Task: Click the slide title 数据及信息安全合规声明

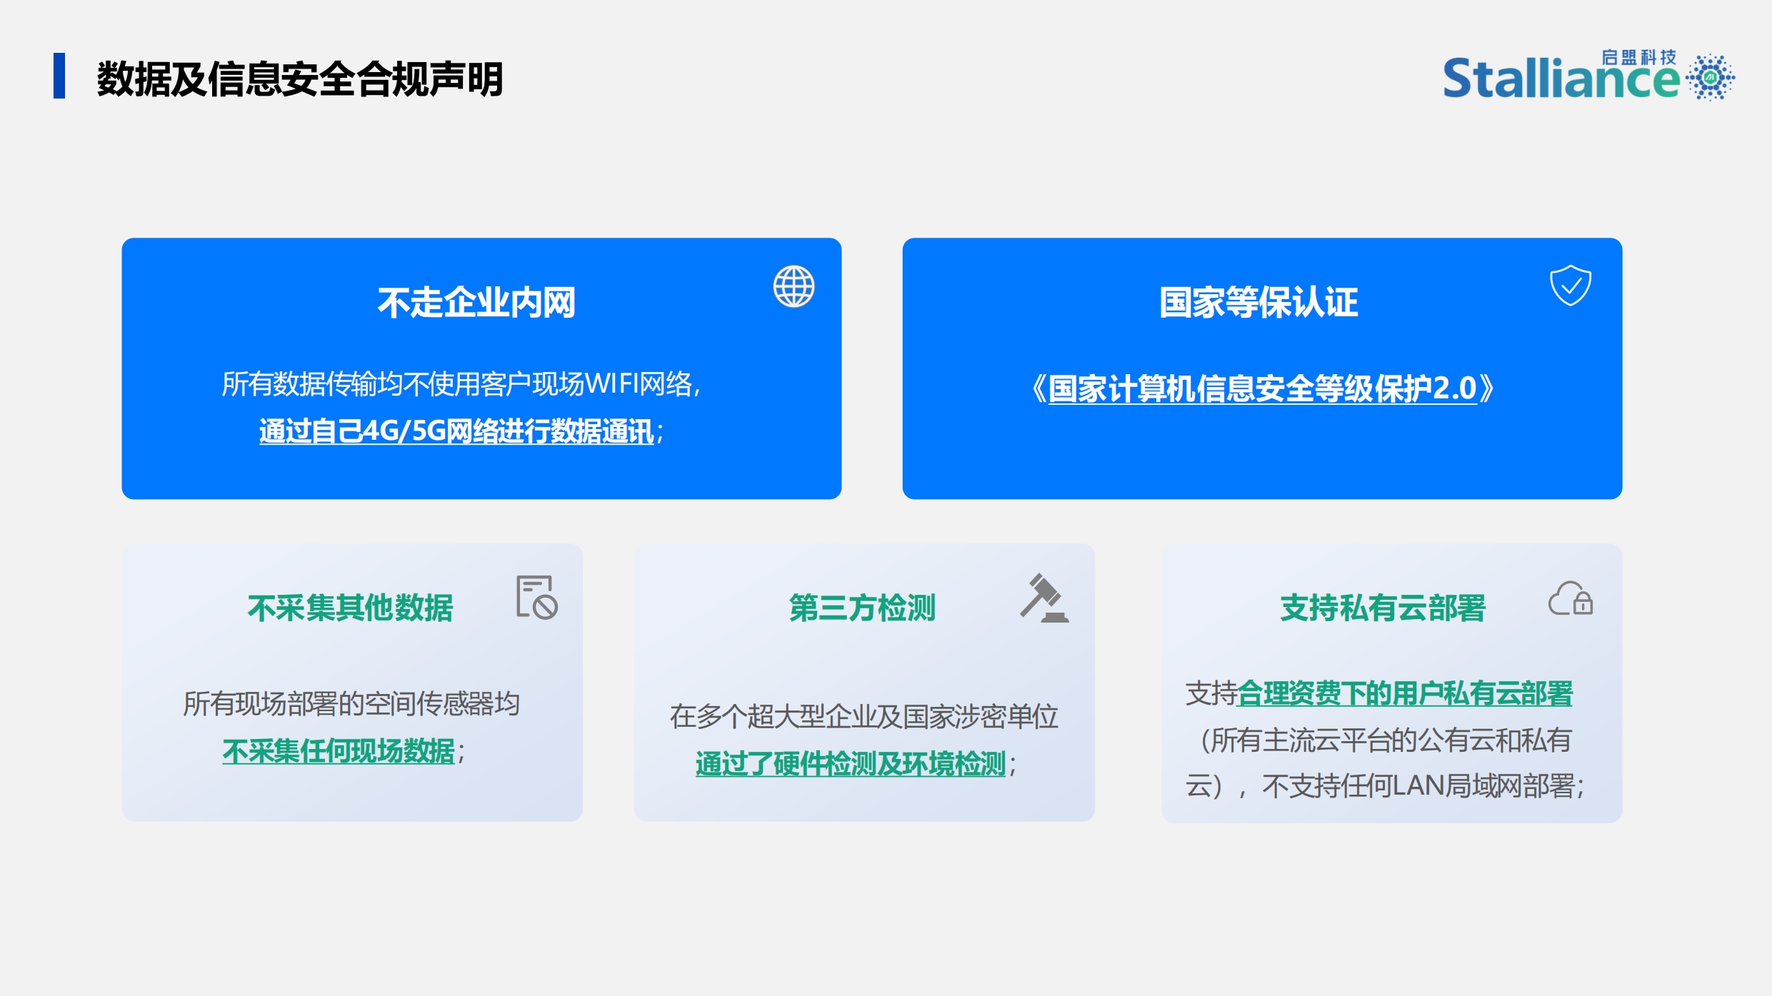Action: (300, 78)
